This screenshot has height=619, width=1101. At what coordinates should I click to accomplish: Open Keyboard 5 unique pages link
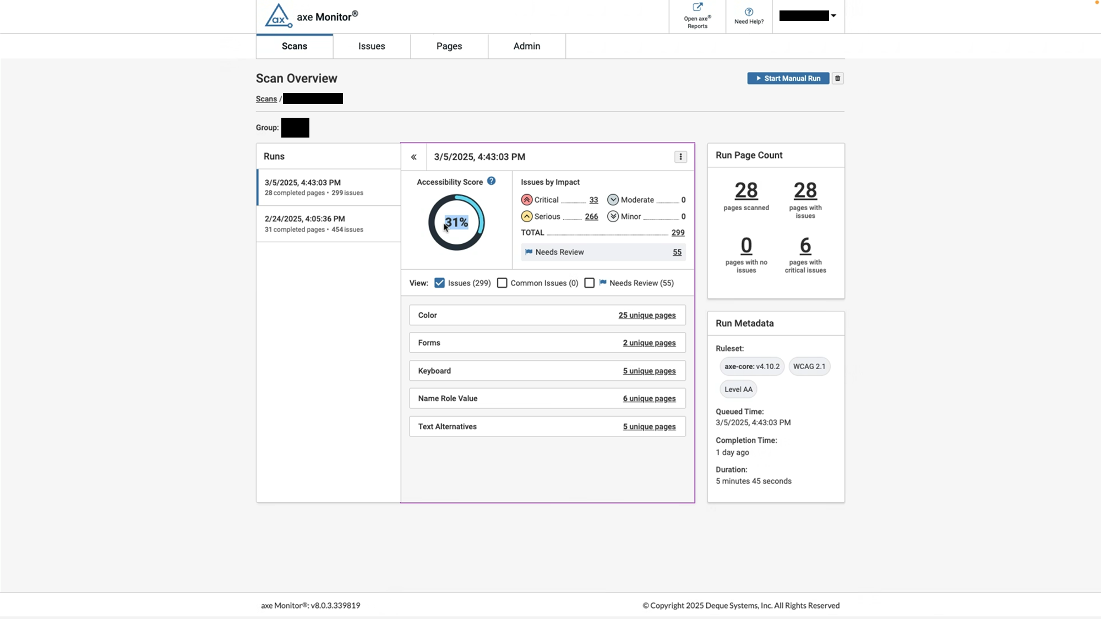(649, 371)
